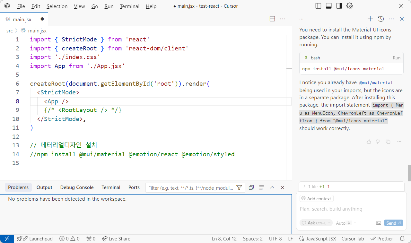Open the Selection menu
Viewport: 411px width, 243px height.
[57, 6]
